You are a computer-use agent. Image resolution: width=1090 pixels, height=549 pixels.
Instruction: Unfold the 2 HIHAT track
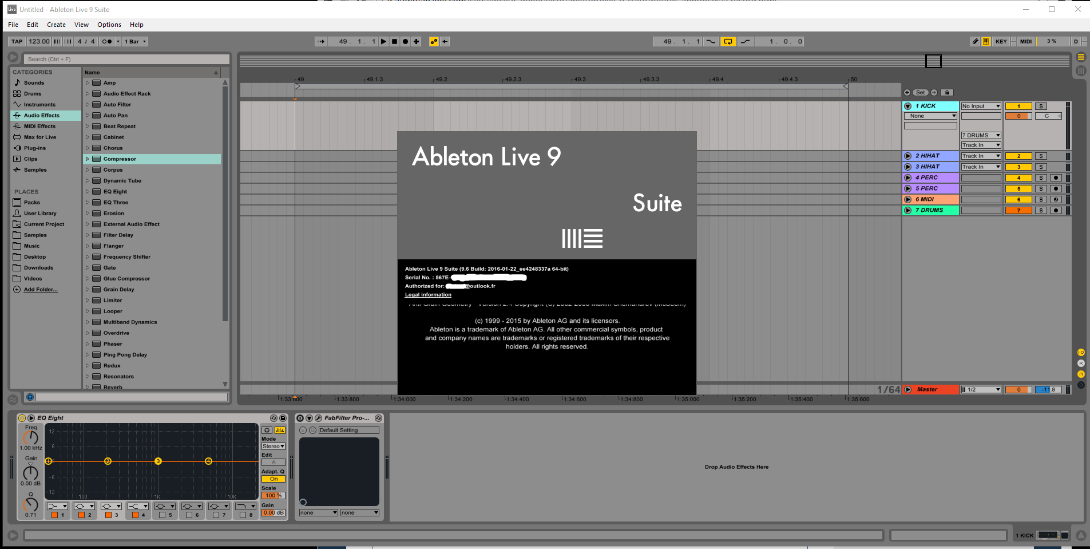click(x=907, y=156)
